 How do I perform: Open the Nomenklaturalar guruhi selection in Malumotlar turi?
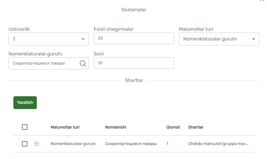click(219, 39)
